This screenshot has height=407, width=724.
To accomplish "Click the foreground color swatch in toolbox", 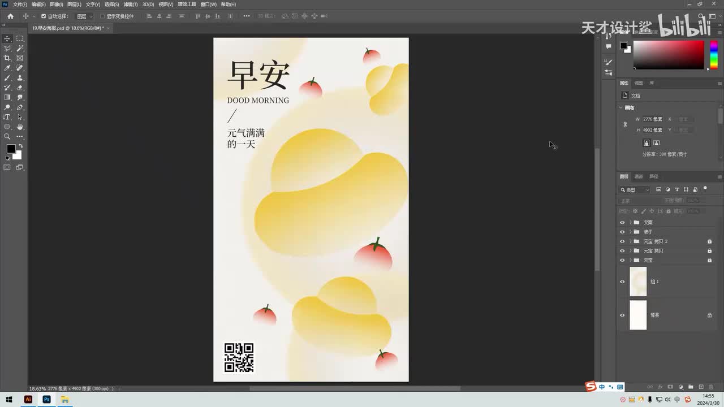I will pos(11,149).
